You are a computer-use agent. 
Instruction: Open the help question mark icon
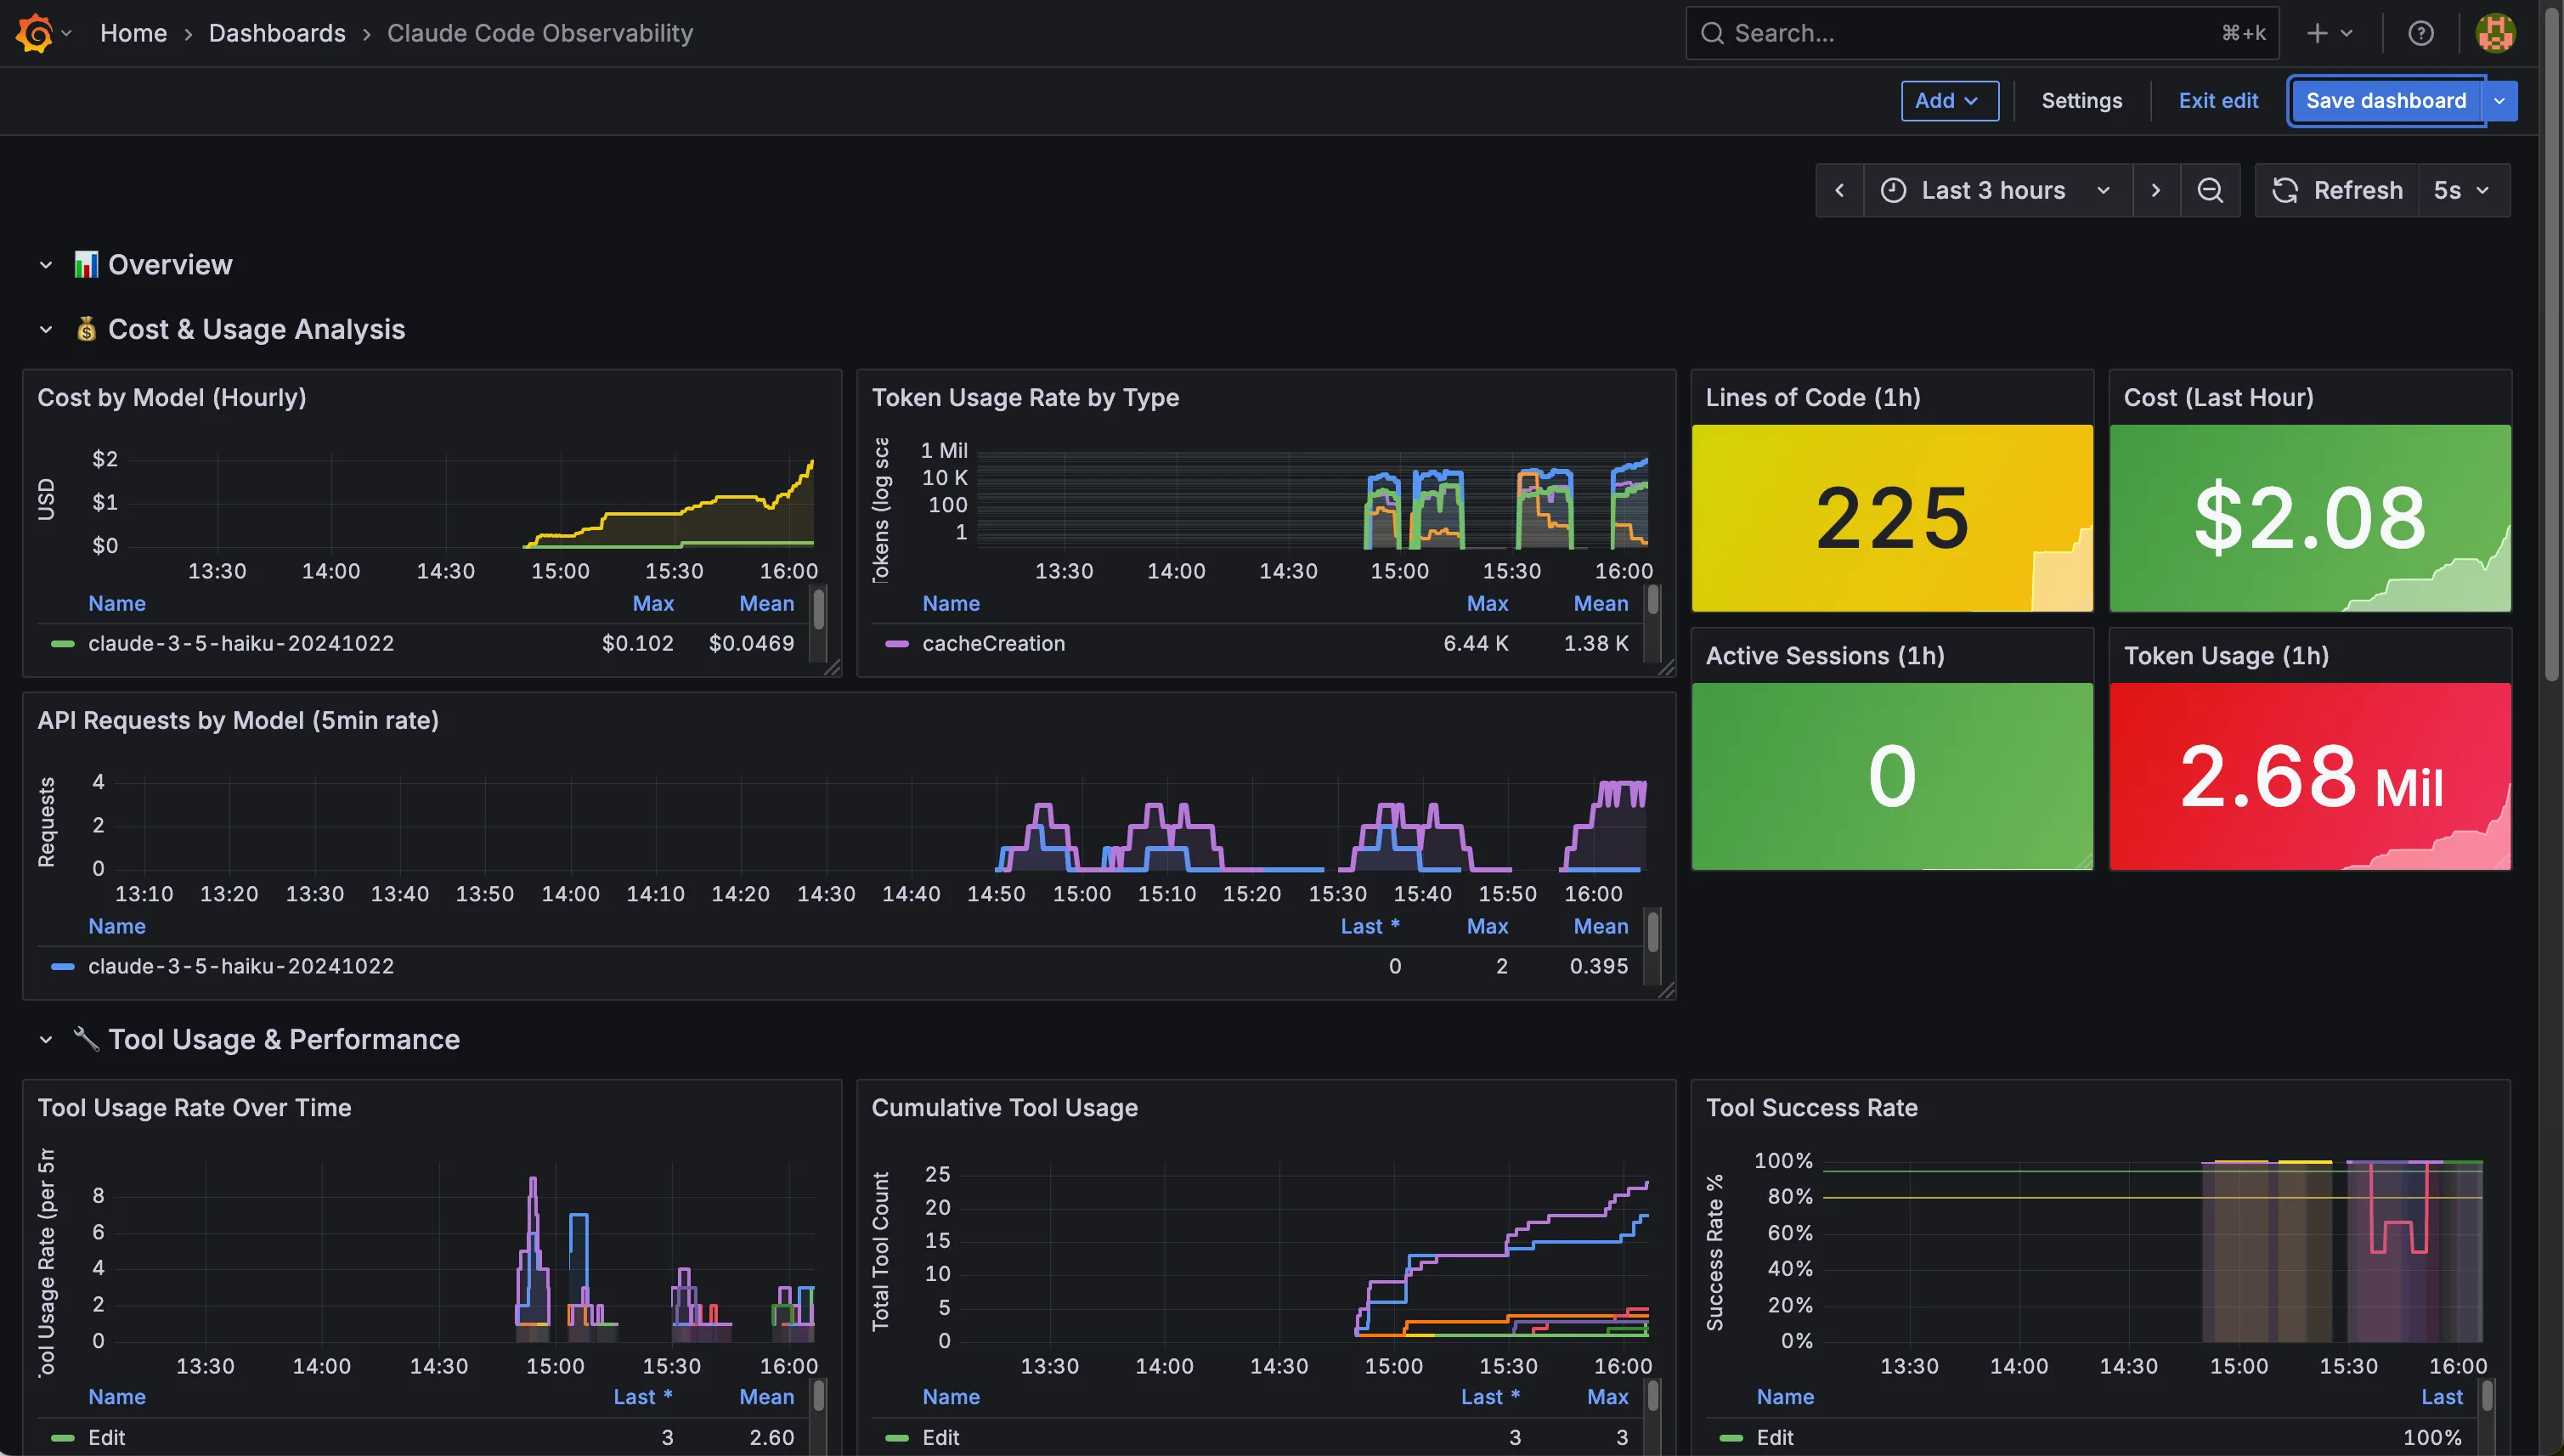coord(2420,33)
